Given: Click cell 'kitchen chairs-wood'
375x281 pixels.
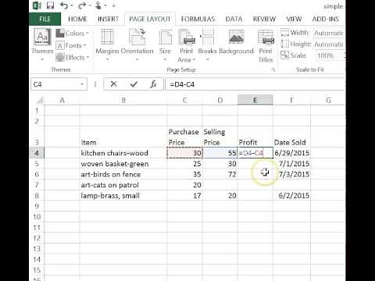Looking at the screenshot, I should pyautogui.click(x=123, y=153).
